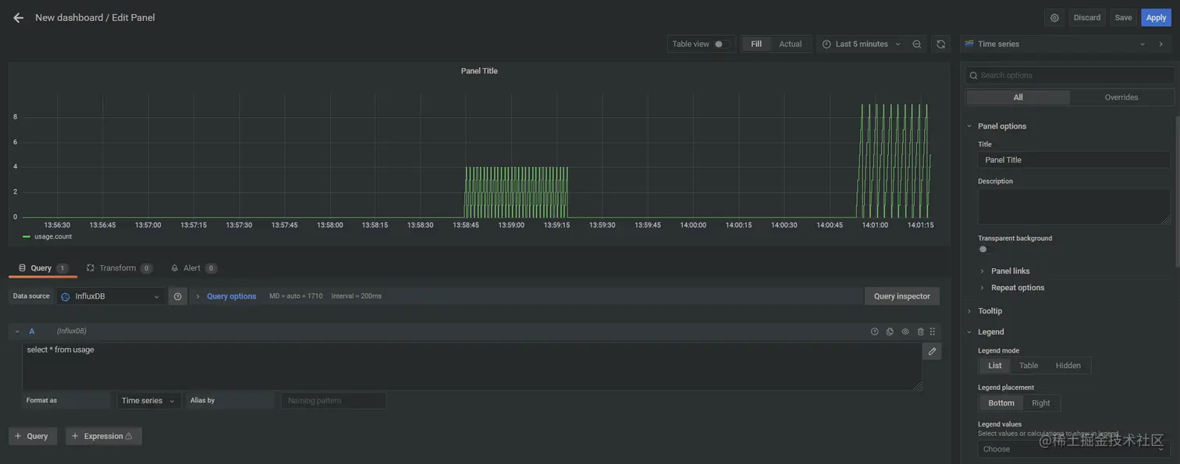Open Format as Time series dropdown

[149, 401]
